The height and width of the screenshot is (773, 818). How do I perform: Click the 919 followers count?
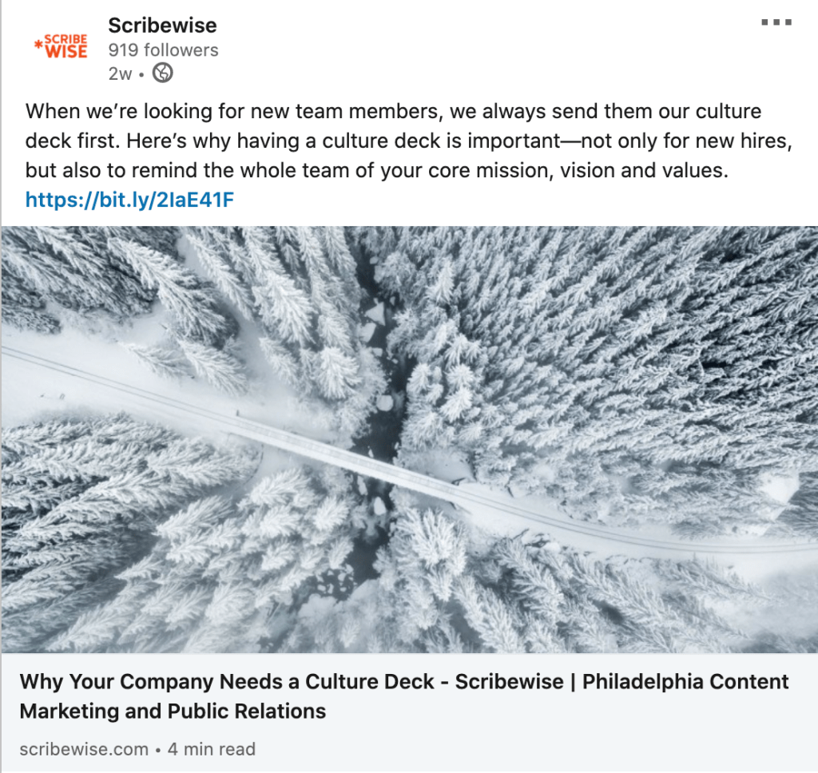tap(163, 50)
